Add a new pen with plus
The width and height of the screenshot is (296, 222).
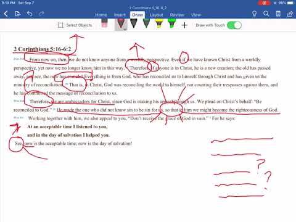184,25
